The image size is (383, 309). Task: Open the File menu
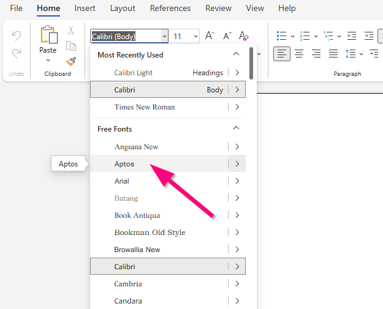click(x=16, y=9)
